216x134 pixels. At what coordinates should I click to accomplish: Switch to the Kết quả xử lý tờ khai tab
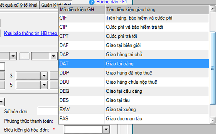click(x=20, y=5)
